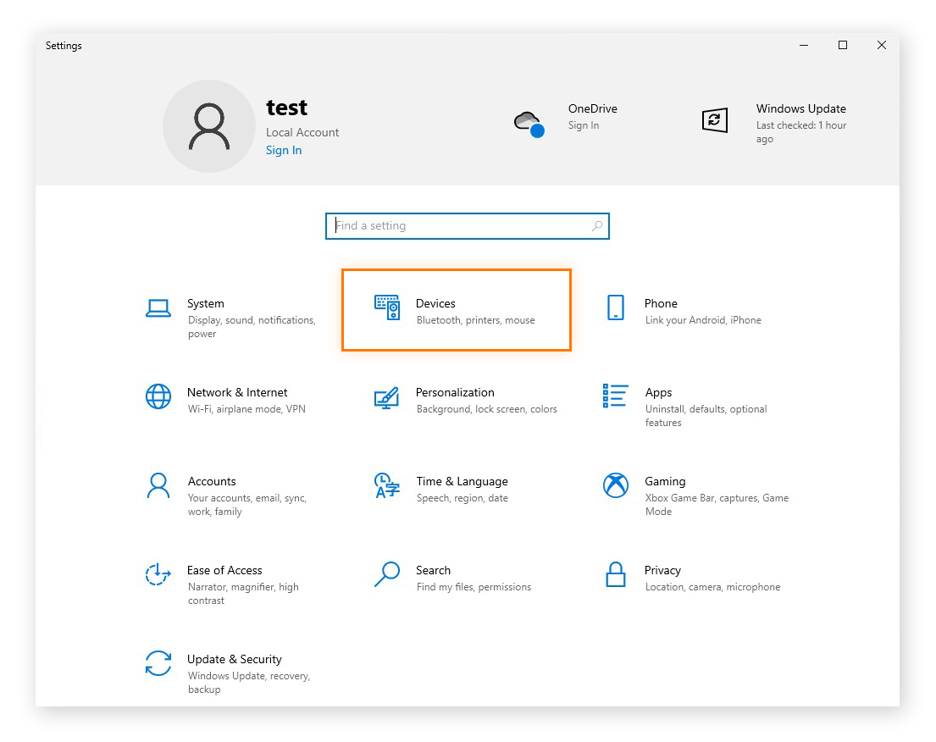This screenshot has width=936, height=742.
Task: Click the Windows Update refresh icon
Action: coord(715,120)
